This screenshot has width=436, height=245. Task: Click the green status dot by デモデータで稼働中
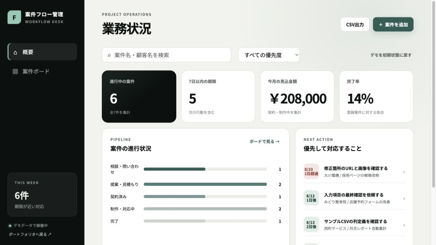(10, 225)
